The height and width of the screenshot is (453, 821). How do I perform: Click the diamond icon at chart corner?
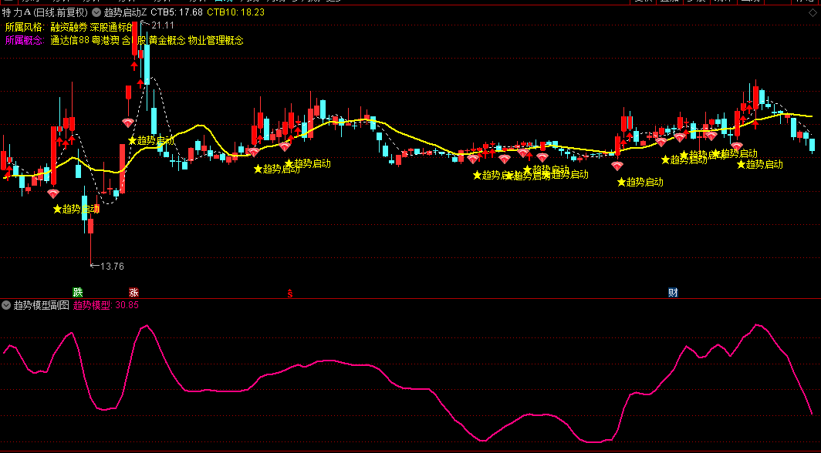(x=813, y=13)
